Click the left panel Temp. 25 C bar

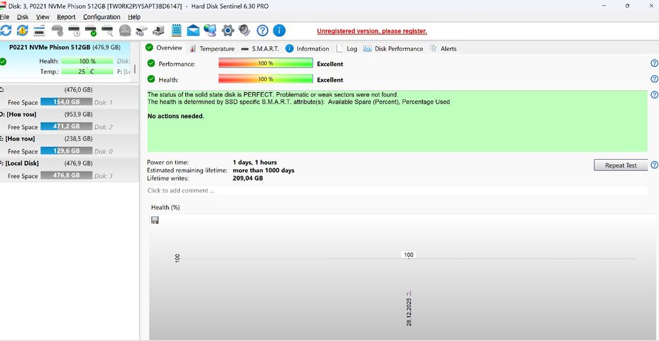(88, 71)
